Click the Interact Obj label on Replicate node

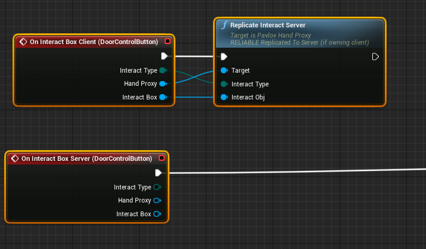[x=248, y=97]
